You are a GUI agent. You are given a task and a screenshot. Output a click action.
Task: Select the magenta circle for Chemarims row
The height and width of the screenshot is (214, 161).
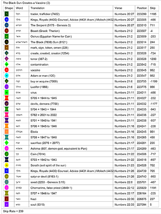7,188
